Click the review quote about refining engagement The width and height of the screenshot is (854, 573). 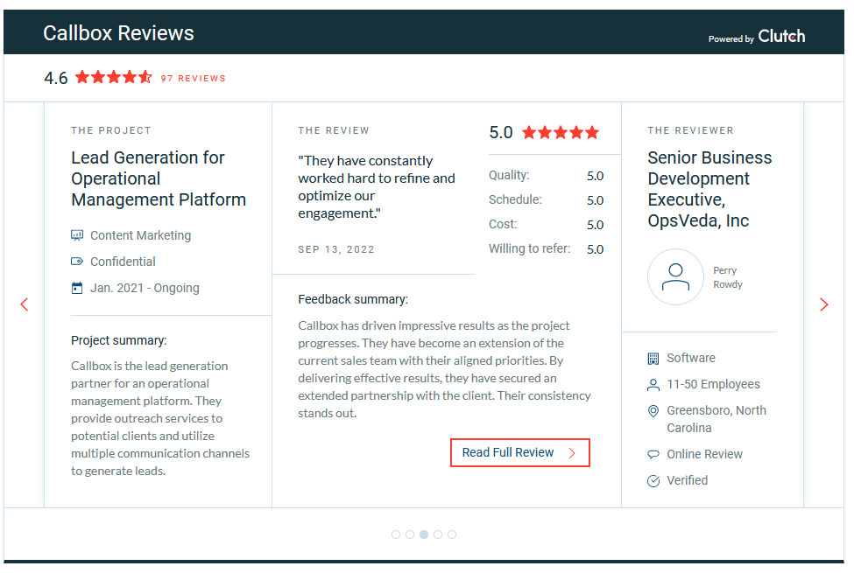pyautogui.click(x=377, y=187)
